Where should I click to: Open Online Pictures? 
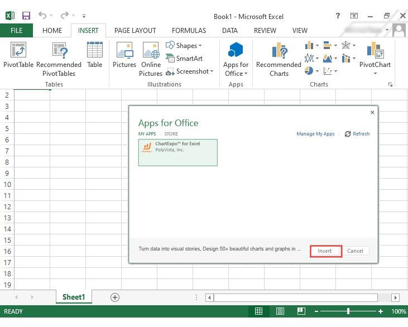tap(151, 59)
